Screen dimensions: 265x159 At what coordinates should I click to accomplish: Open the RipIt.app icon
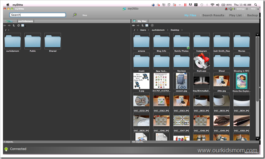201,60
